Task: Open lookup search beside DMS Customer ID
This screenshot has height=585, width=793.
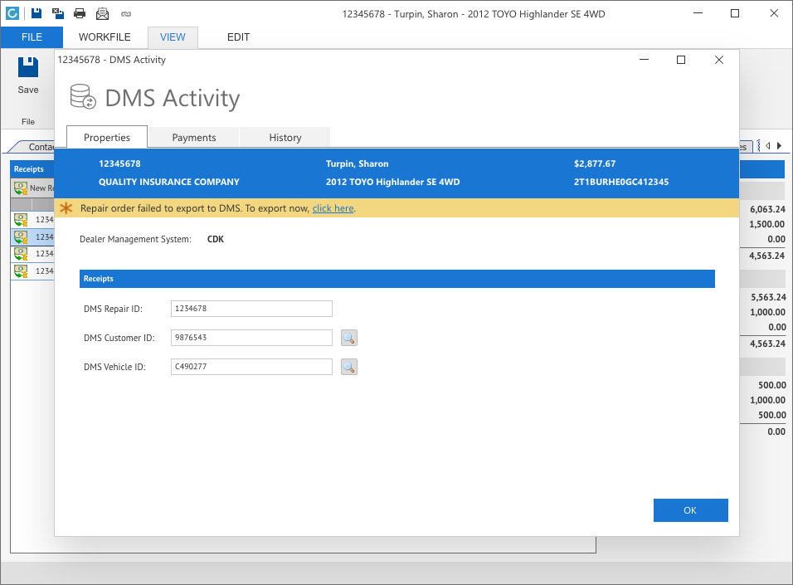Action: [349, 338]
